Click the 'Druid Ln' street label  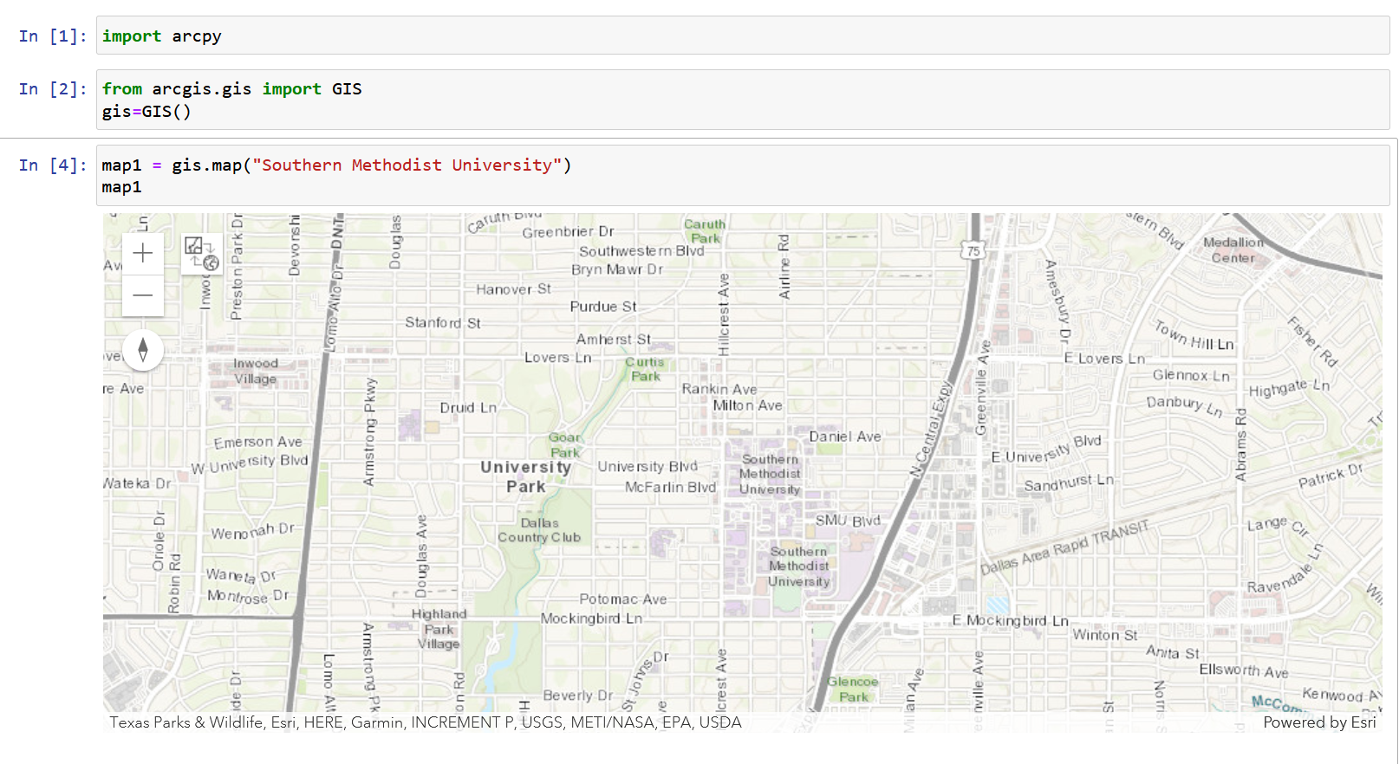coord(468,408)
